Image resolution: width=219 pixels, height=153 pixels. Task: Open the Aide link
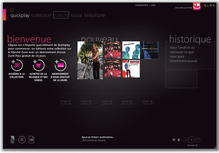(153, 5)
